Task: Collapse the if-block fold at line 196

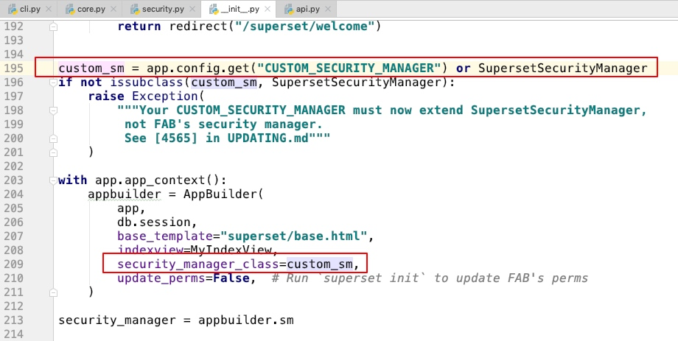Action: point(53,82)
